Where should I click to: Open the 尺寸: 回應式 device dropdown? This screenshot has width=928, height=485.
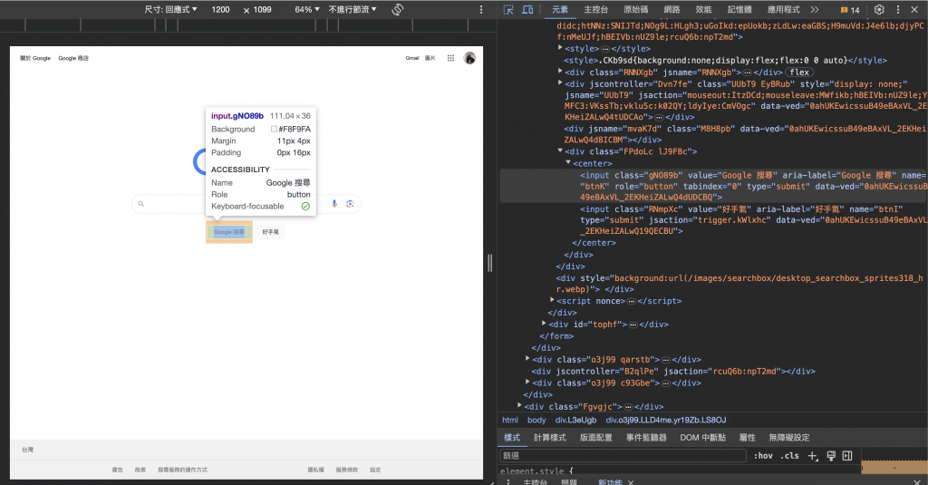pyautogui.click(x=171, y=9)
